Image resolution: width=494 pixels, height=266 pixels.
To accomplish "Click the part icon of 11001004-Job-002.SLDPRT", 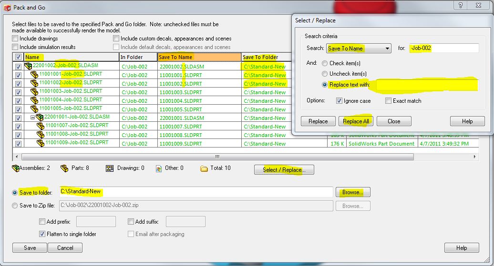I will pyautogui.click(x=34, y=100).
